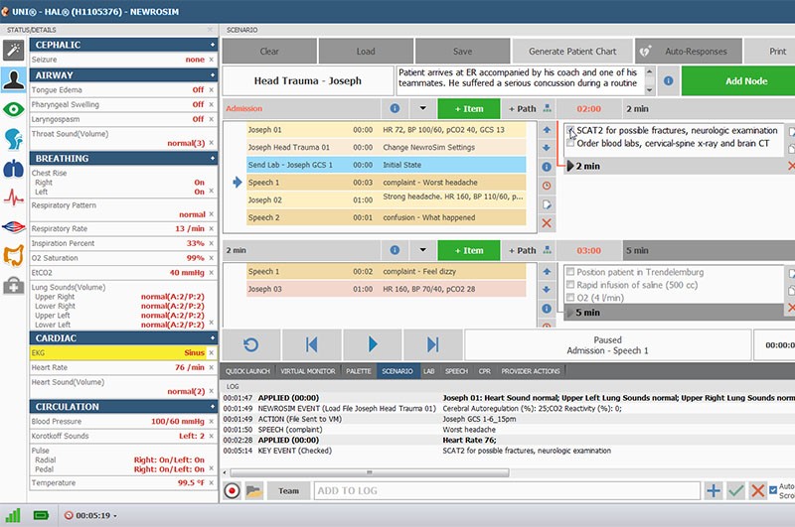Check 'Order blood labs, cervical-spine x-ray' checkbox

pyautogui.click(x=570, y=143)
